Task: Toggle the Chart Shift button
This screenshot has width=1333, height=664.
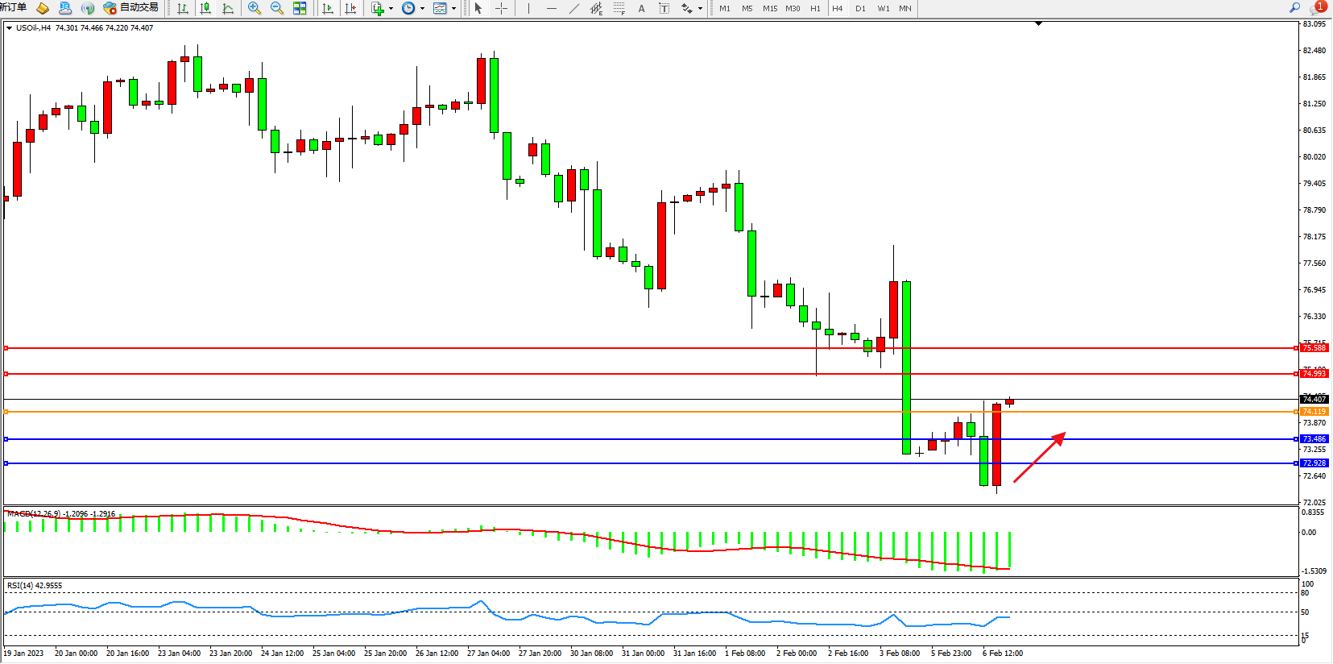Action: [x=350, y=8]
